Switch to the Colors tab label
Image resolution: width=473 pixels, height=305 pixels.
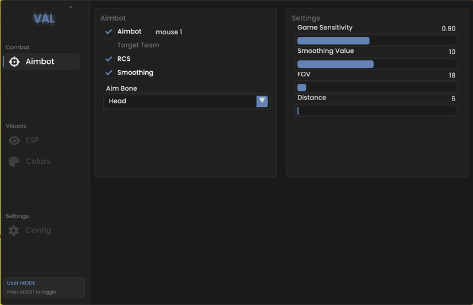[x=38, y=161]
